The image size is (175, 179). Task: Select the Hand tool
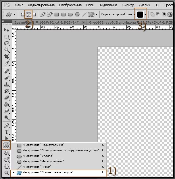7,166
